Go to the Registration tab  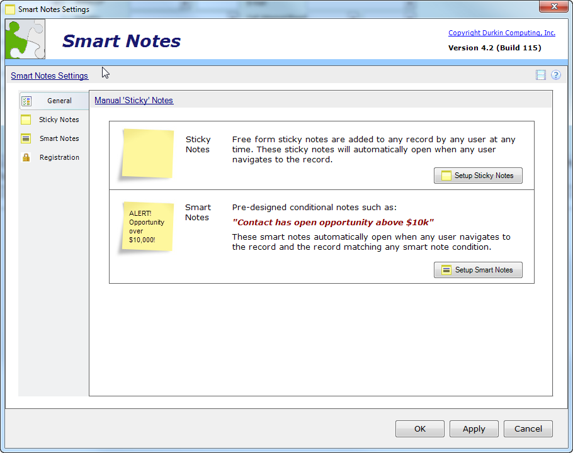click(x=54, y=158)
